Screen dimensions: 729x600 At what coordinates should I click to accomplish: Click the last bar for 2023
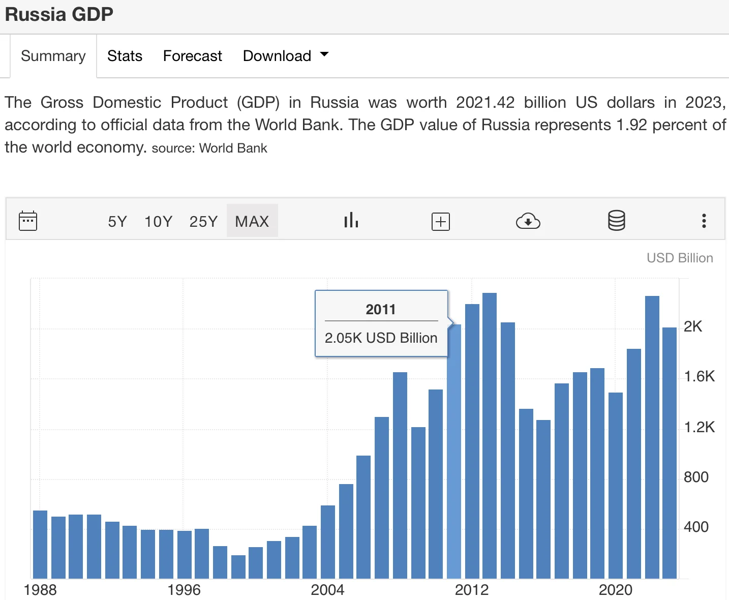(670, 453)
